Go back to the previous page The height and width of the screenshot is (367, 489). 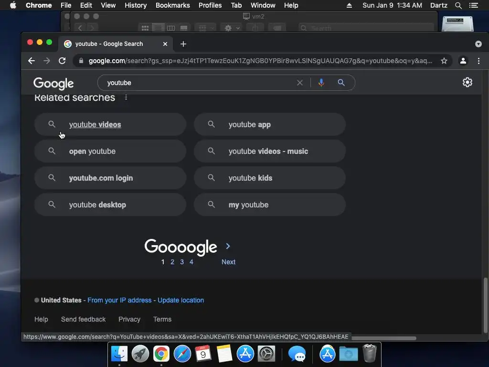pos(31,61)
